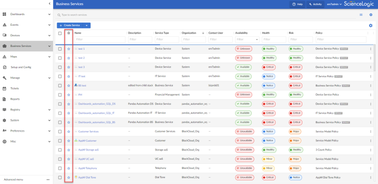378x184 pixels.
Task: Open the Preferences sidebar item
Action: pyautogui.click(x=27, y=131)
